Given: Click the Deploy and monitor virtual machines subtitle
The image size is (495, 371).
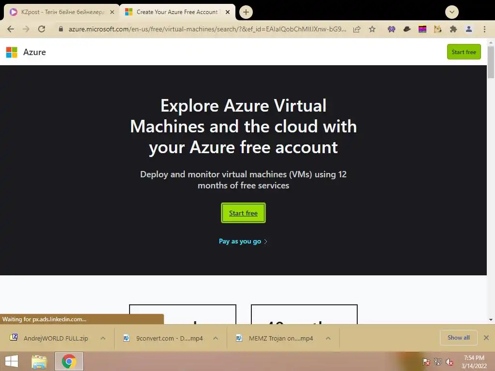Looking at the screenshot, I should (x=244, y=180).
